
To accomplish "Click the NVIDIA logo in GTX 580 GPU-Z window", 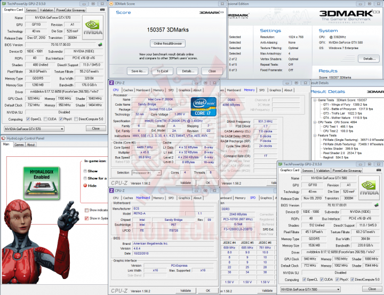I will pos(369,188).
